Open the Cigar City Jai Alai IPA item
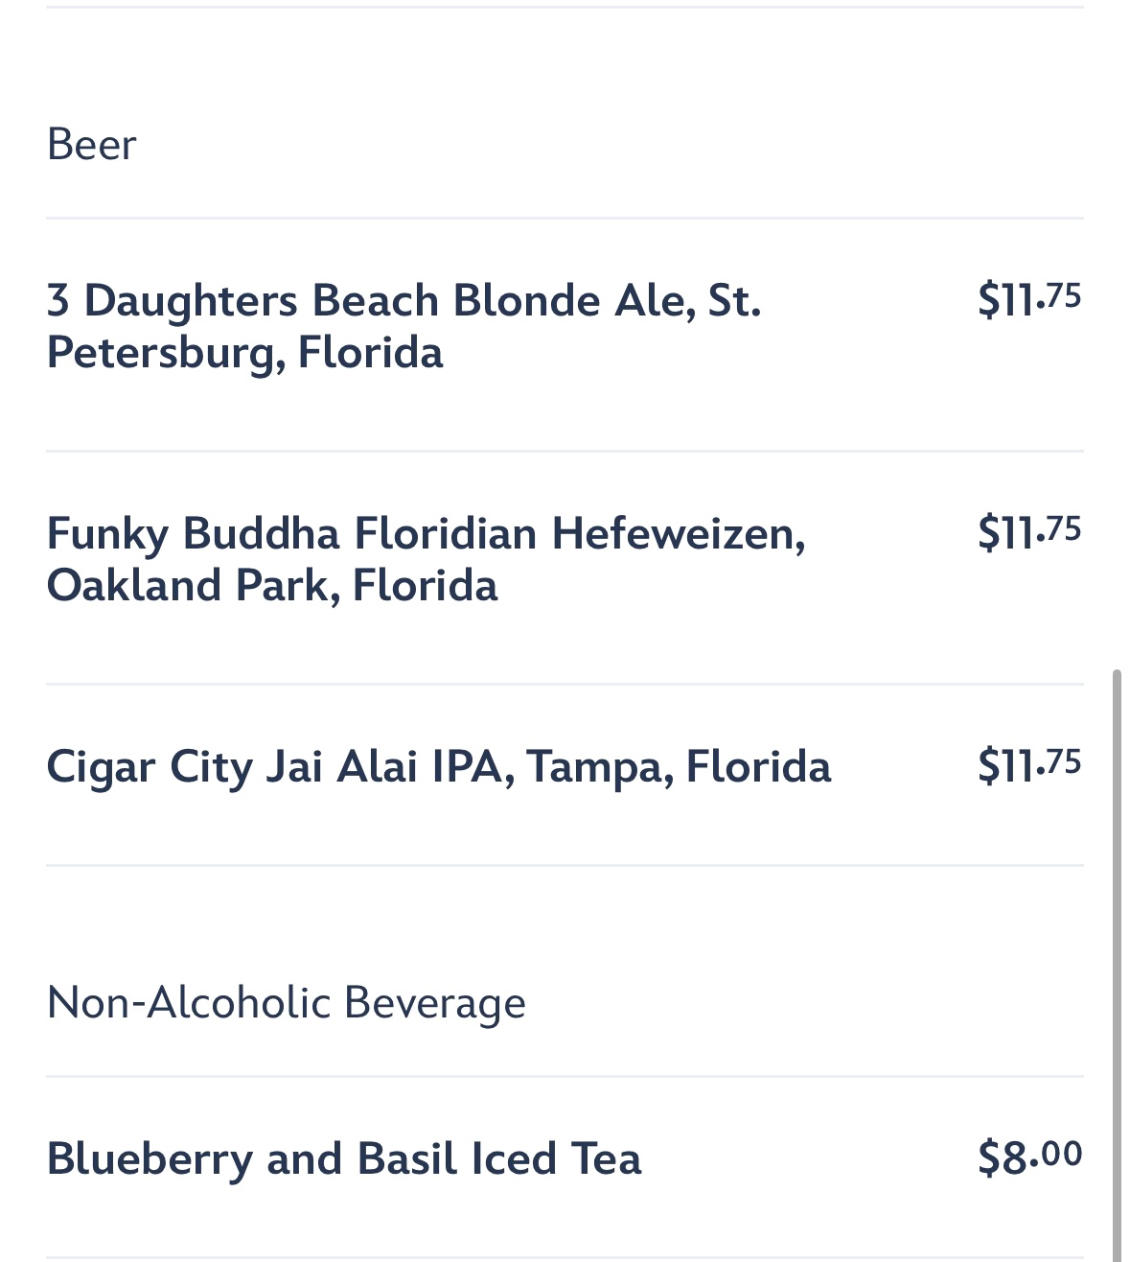The height and width of the screenshot is (1262, 1130). click(x=438, y=767)
